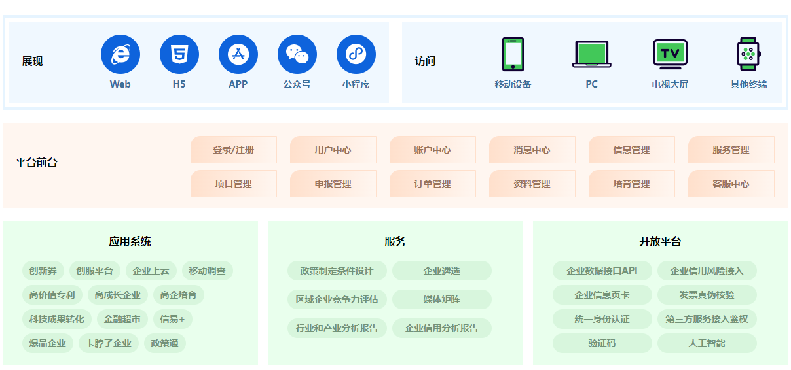Image resolution: width=791 pixels, height=370 pixels.
Task: Open the 移动调查 tag
Action: point(208,271)
